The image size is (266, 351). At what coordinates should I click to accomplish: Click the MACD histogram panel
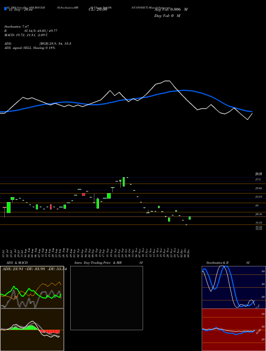(32, 330)
